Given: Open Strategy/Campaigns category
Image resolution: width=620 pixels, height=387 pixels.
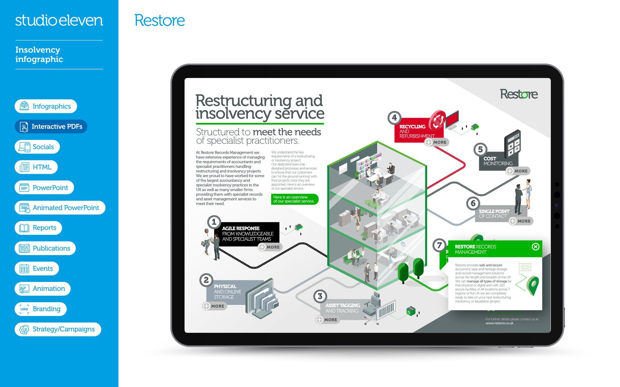Looking at the screenshot, I should click(58, 329).
